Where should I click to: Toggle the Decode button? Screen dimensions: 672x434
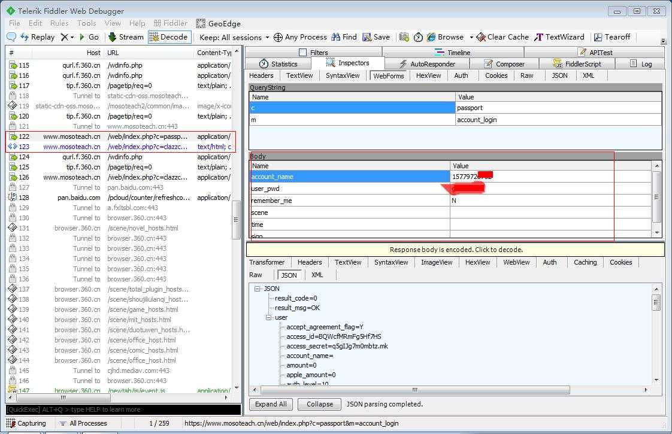tap(168, 37)
